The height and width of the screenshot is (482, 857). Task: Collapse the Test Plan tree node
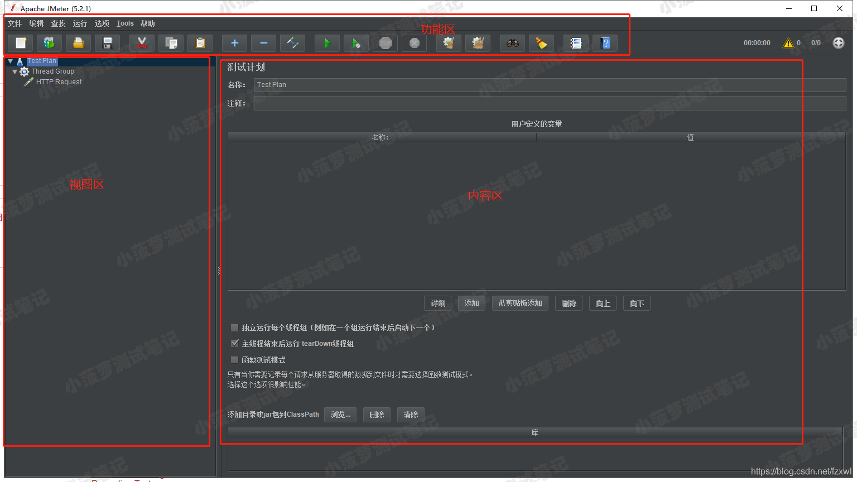[11, 61]
